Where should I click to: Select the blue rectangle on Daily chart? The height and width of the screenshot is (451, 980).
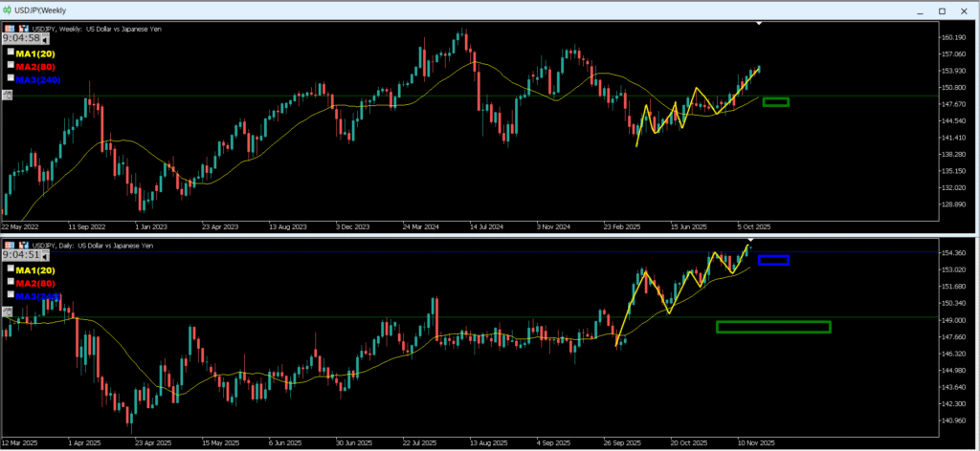(x=773, y=260)
